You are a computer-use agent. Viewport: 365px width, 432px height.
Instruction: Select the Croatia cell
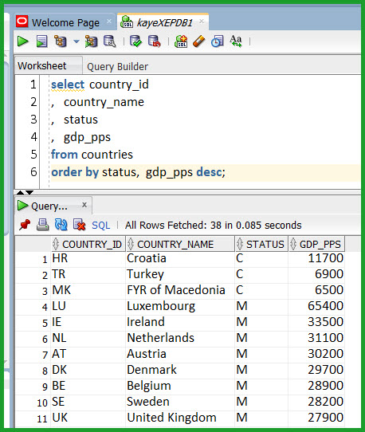click(180, 258)
